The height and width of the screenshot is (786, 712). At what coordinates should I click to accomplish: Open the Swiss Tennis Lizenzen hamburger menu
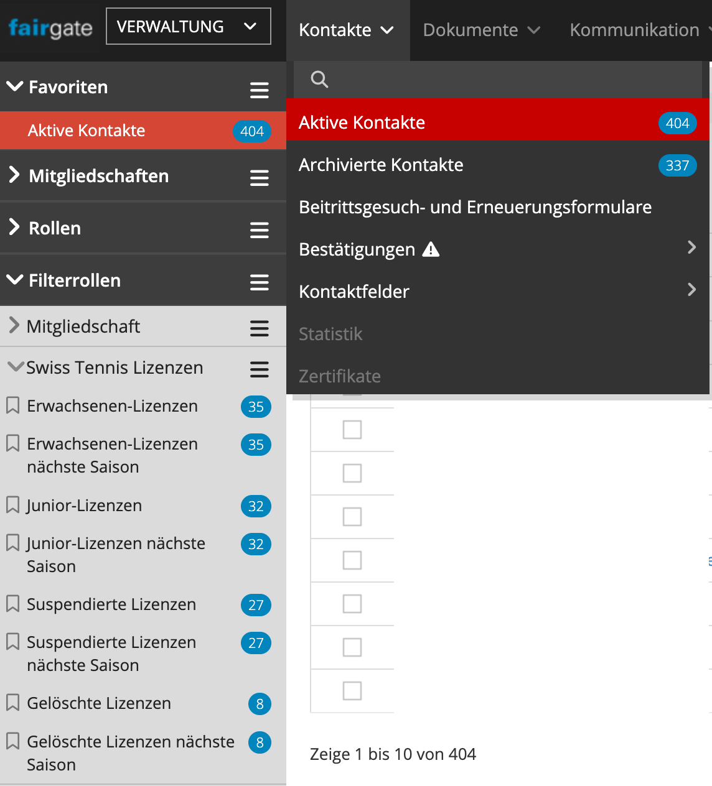point(259,369)
